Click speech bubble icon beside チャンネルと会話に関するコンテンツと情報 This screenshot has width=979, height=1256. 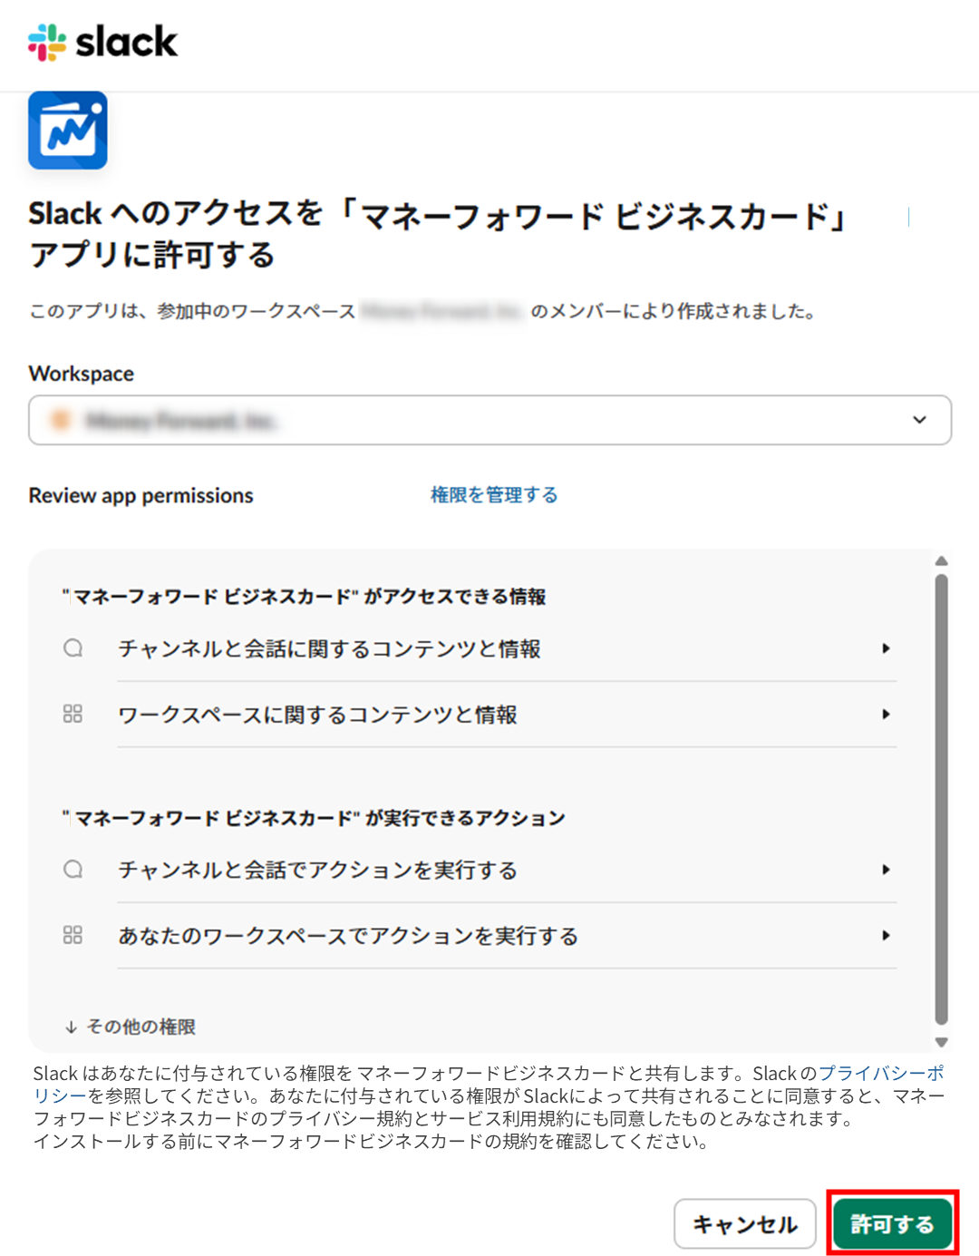click(x=73, y=648)
